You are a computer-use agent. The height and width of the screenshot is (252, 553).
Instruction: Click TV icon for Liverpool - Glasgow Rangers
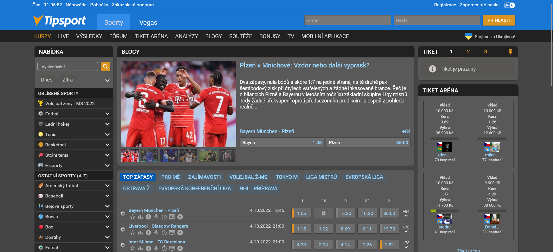coord(172,232)
